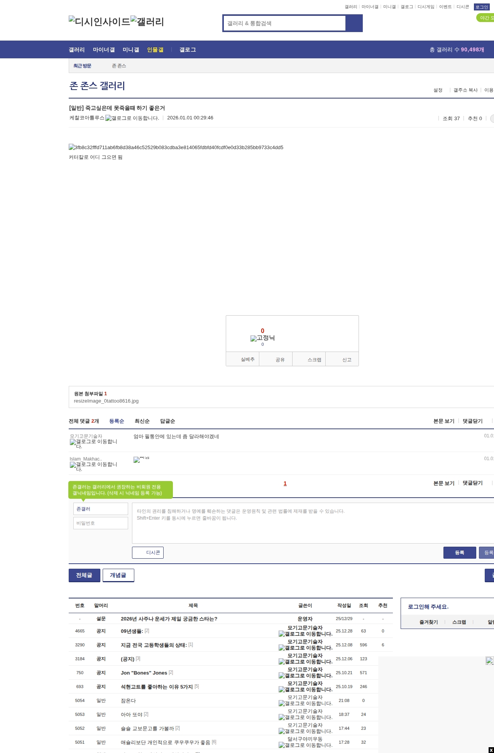The height and width of the screenshot is (753, 494).
Task: Click the 신고 report button
Action: click(x=342, y=359)
